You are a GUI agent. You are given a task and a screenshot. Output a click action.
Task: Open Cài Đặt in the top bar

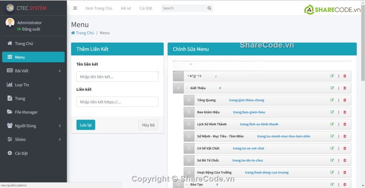(146, 8)
